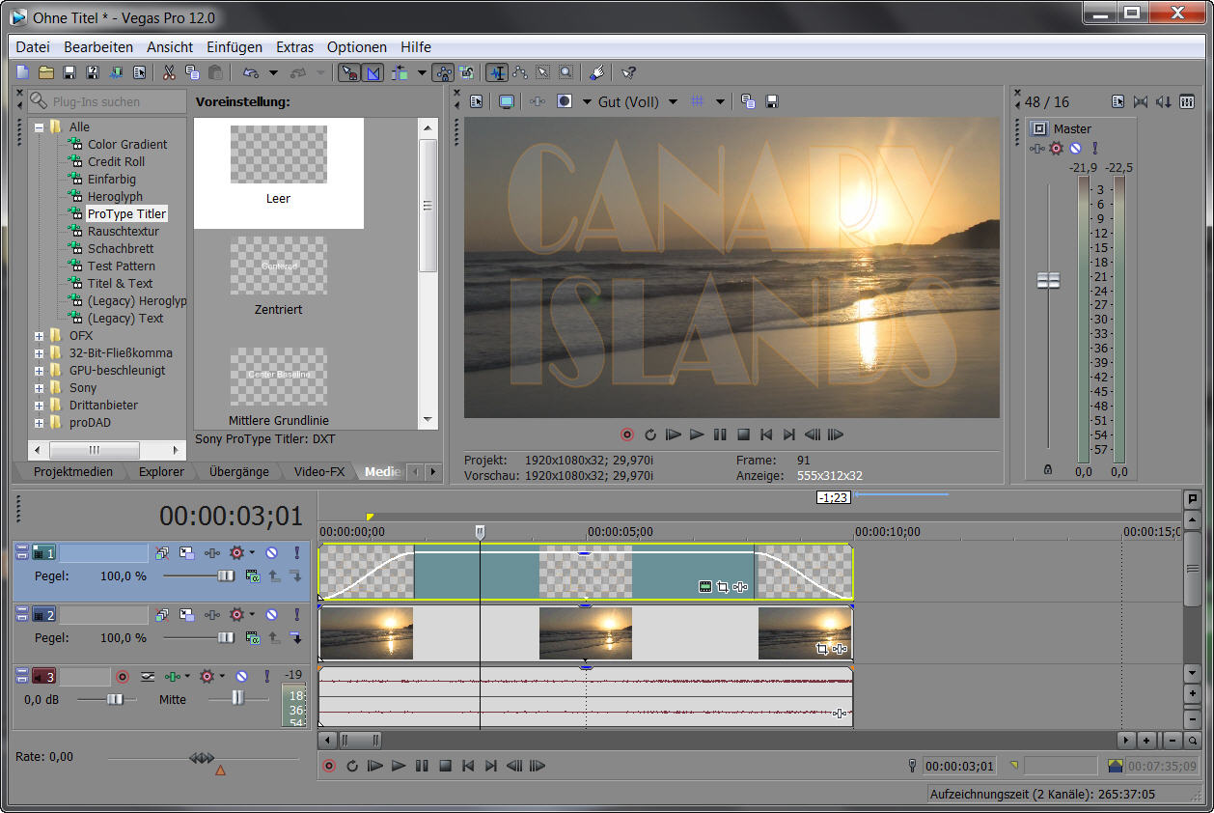The image size is (1214, 813).
Task: Save preview snapshot to file
Action: 771,101
